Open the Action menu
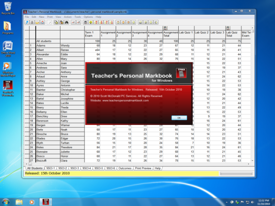 [x=68, y=17]
